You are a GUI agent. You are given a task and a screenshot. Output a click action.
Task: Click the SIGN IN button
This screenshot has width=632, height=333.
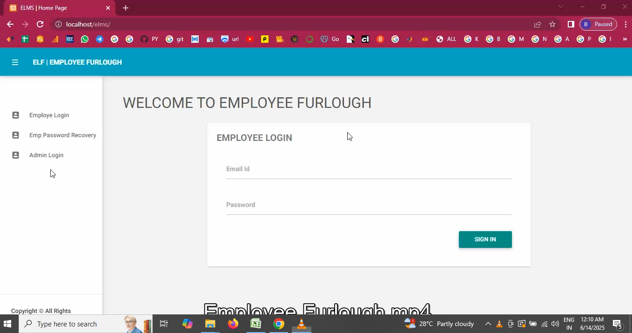pos(485,240)
